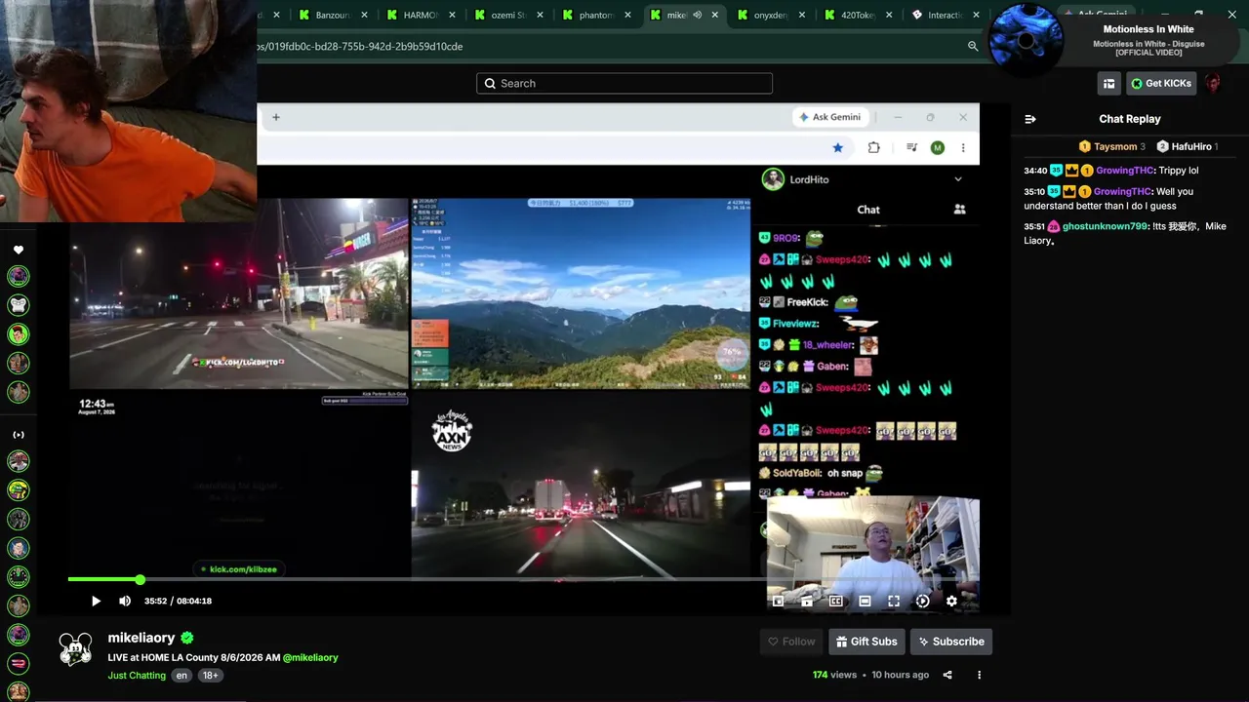Click the mikeliaory channel name

141,638
